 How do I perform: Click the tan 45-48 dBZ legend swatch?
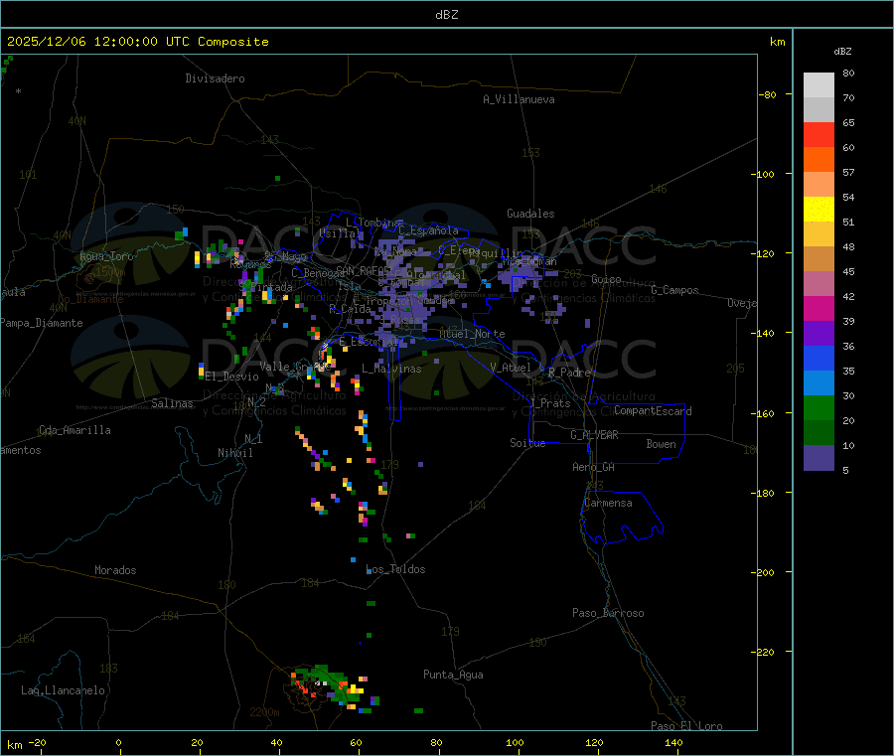pos(819,259)
